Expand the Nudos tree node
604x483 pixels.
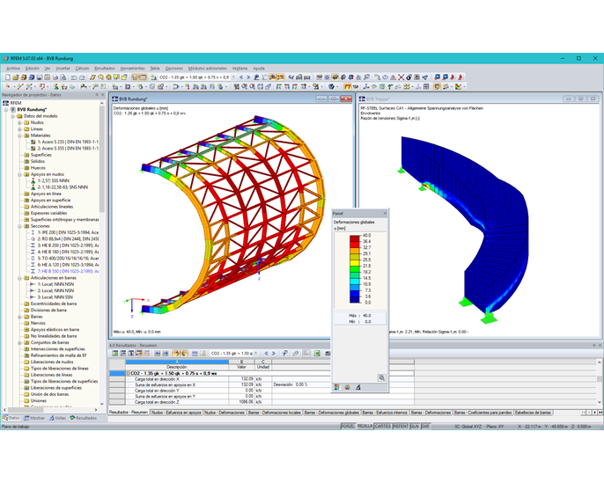pos(19,122)
